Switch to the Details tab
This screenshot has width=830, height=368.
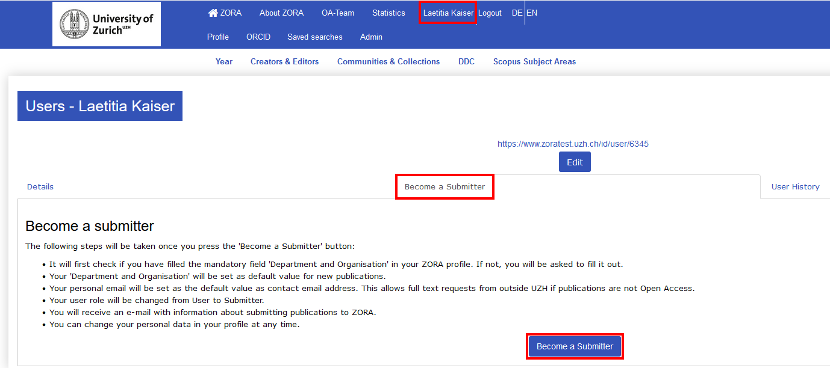tap(40, 186)
